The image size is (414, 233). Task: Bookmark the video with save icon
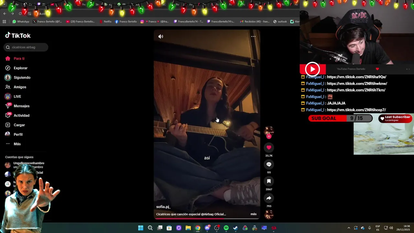(269, 181)
